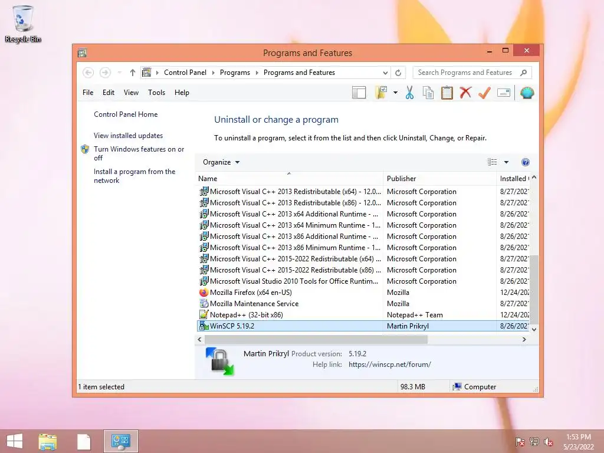This screenshot has width=604, height=453.
Task: Open View installed updates link
Action: click(128, 136)
